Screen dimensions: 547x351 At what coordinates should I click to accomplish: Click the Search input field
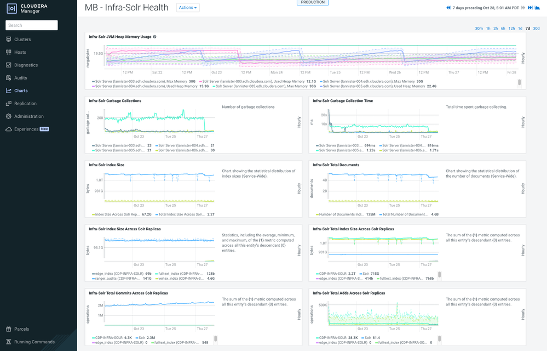click(x=32, y=25)
